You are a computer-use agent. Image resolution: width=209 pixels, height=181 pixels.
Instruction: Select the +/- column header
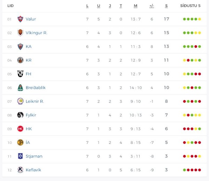(x=152, y=6)
